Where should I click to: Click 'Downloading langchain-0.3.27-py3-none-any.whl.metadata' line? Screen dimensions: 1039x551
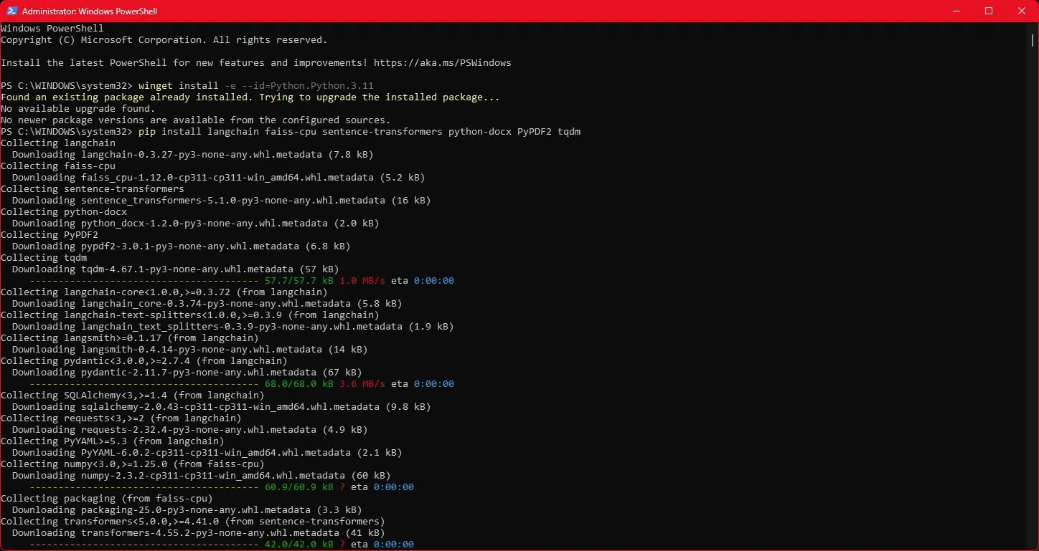pyautogui.click(x=193, y=155)
